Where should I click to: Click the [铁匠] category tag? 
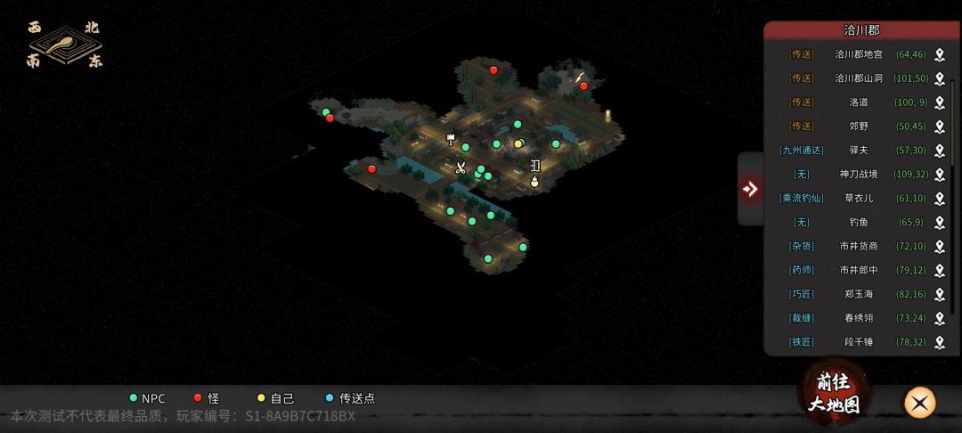coord(802,341)
